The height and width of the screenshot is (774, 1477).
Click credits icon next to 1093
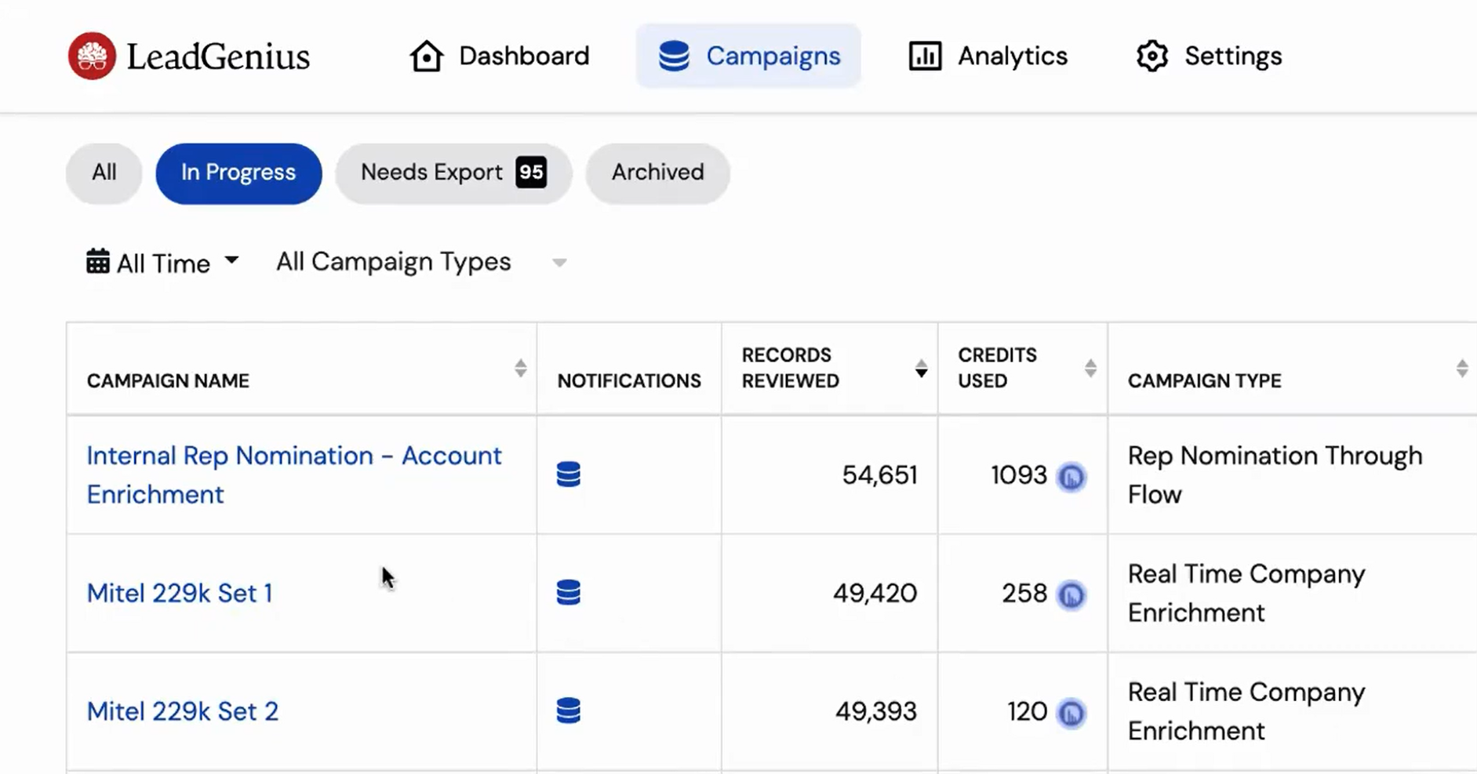[1071, 477]
